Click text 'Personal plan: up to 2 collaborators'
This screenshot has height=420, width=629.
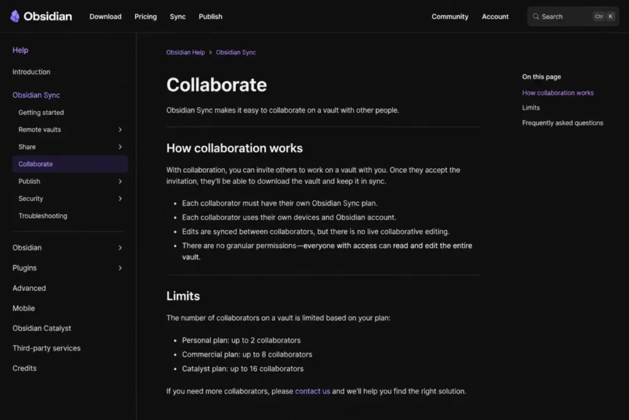pos(241,341)
